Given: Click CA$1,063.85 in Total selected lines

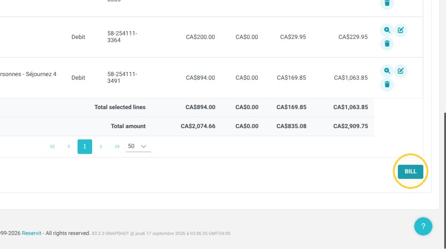Looking at the screenshot, I should coord(350,107).
